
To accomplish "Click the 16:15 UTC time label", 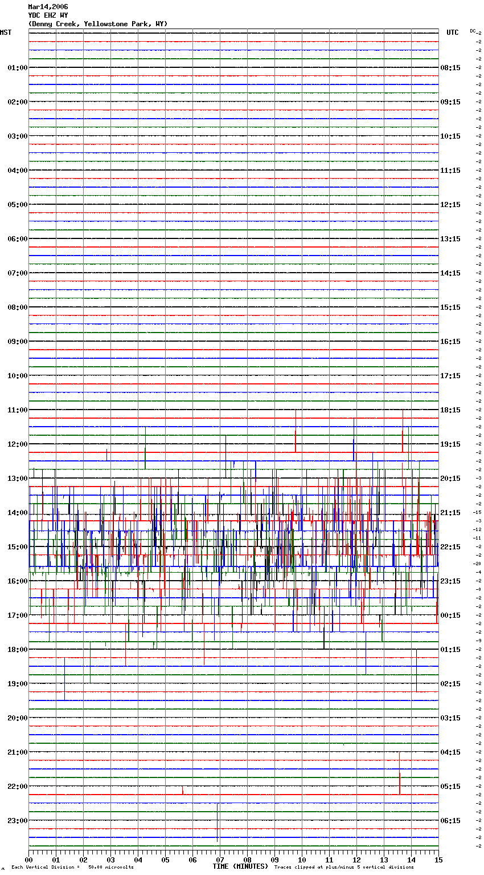I will point(450,342).
